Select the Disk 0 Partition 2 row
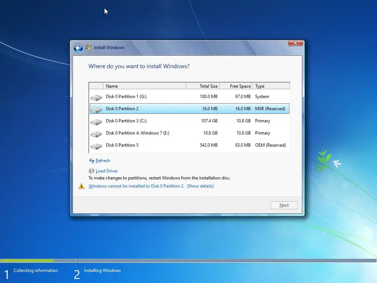Viewport: 377px width, 283px height. (190, 109)
